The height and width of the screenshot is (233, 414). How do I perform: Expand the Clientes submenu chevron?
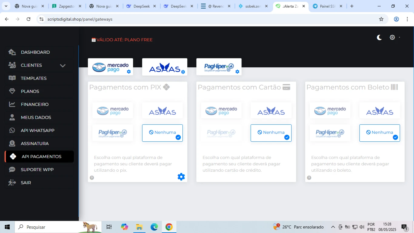63,66
